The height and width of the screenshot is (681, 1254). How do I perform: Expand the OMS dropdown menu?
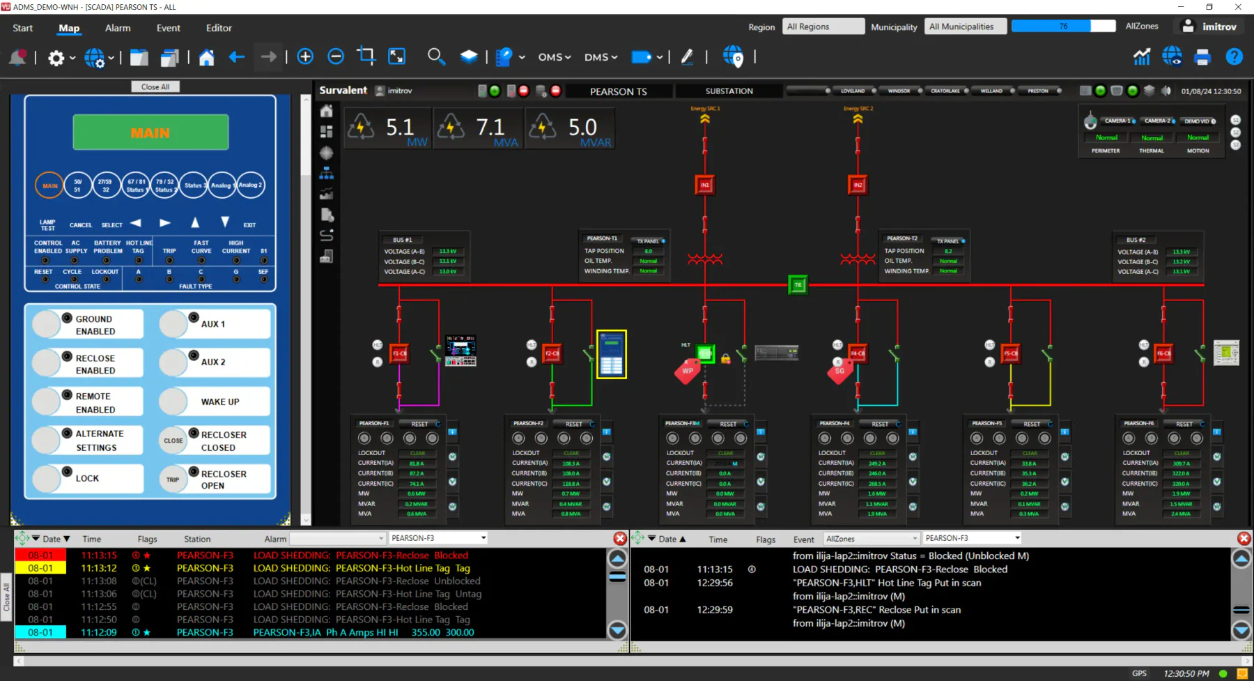tap(555, 57)
